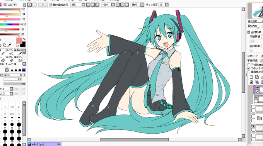This screenshot has width=263, height=146.
Task: Collapse the 画材効果 section
Action: (249, 32)
